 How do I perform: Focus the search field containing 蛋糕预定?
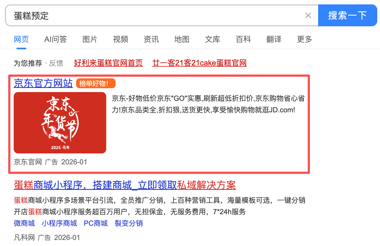click(x=155, y=16)
